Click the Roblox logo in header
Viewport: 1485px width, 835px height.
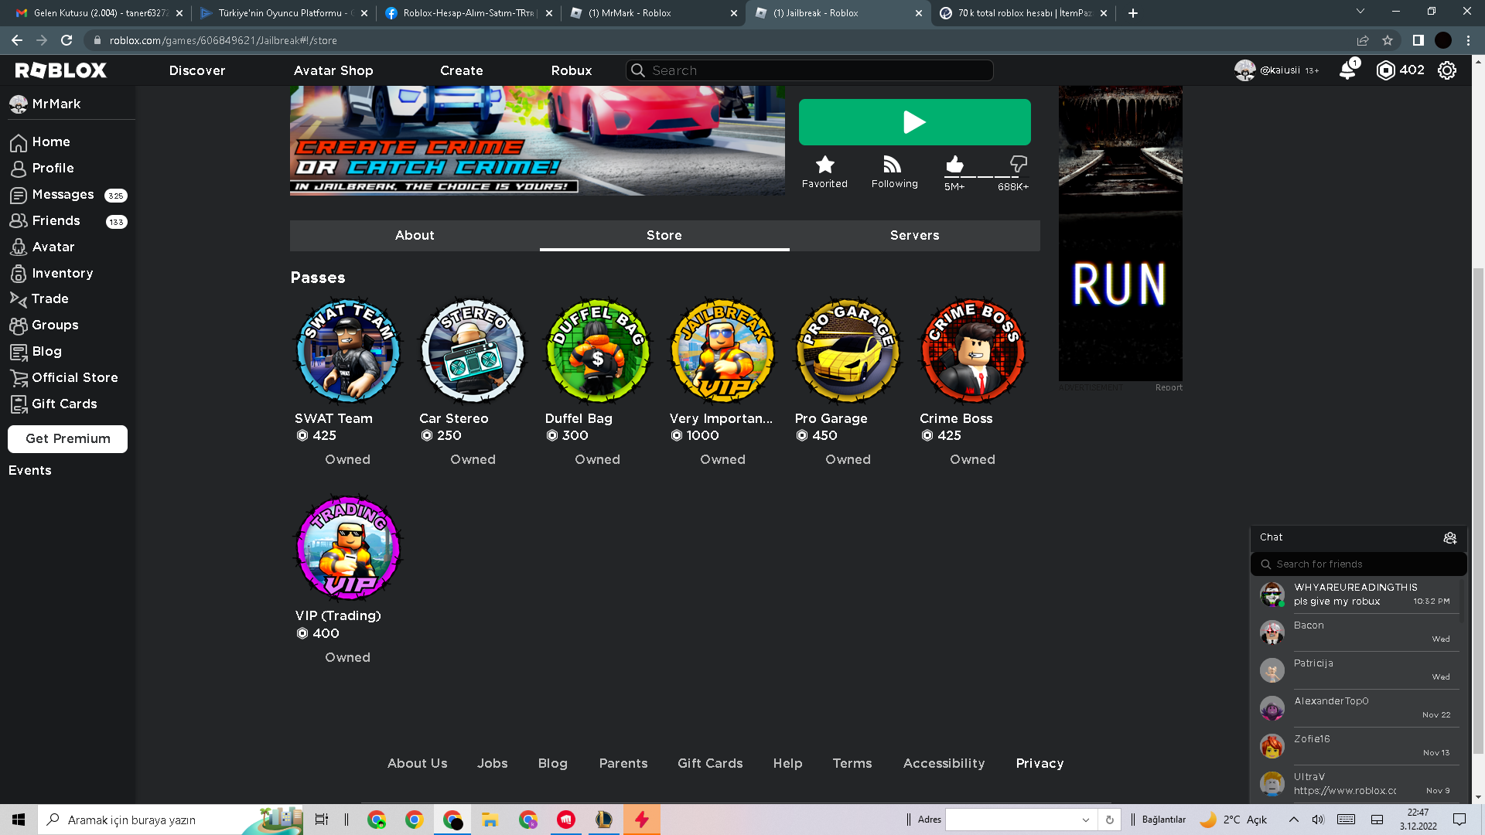(61, 70)
